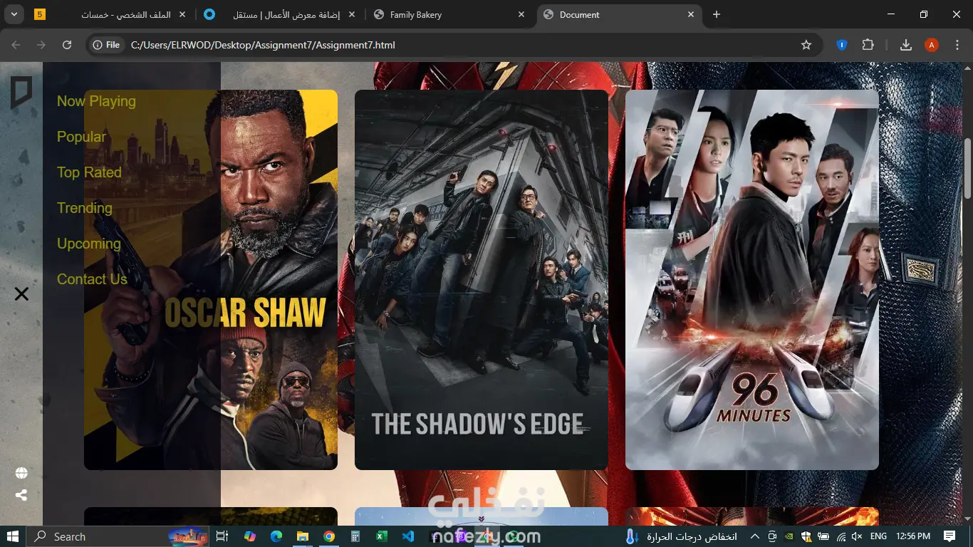The image size is (973, 547).
Task: Click the globe icon in the sidebar
Action: (21, 473)
